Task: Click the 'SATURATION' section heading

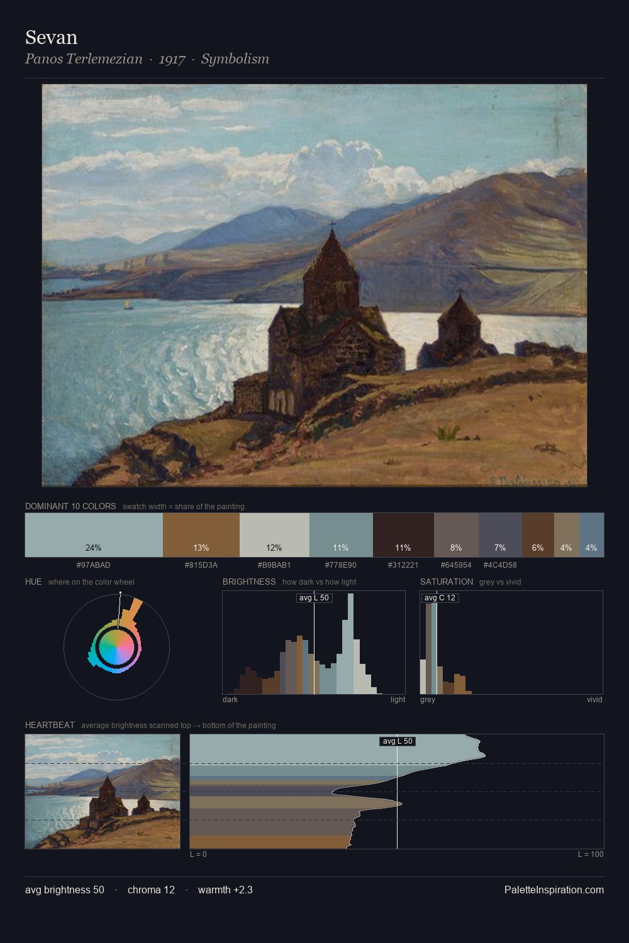Action: [447, 582]
